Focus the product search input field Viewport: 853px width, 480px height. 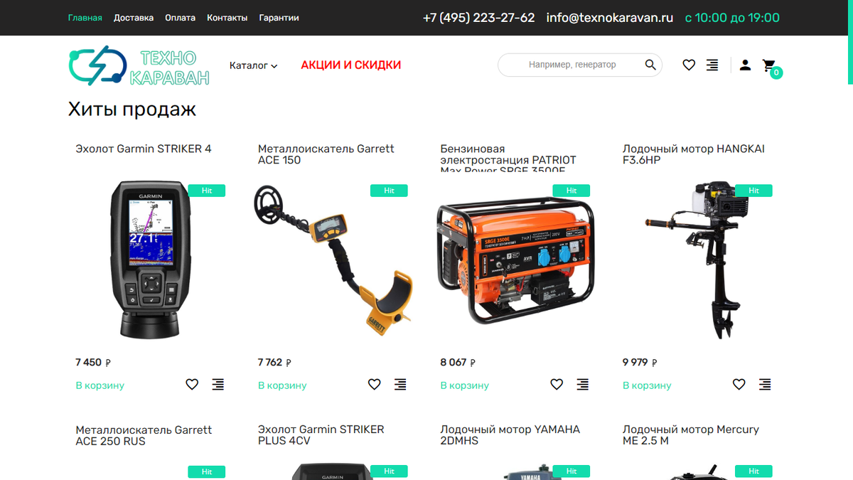(572, 65)
